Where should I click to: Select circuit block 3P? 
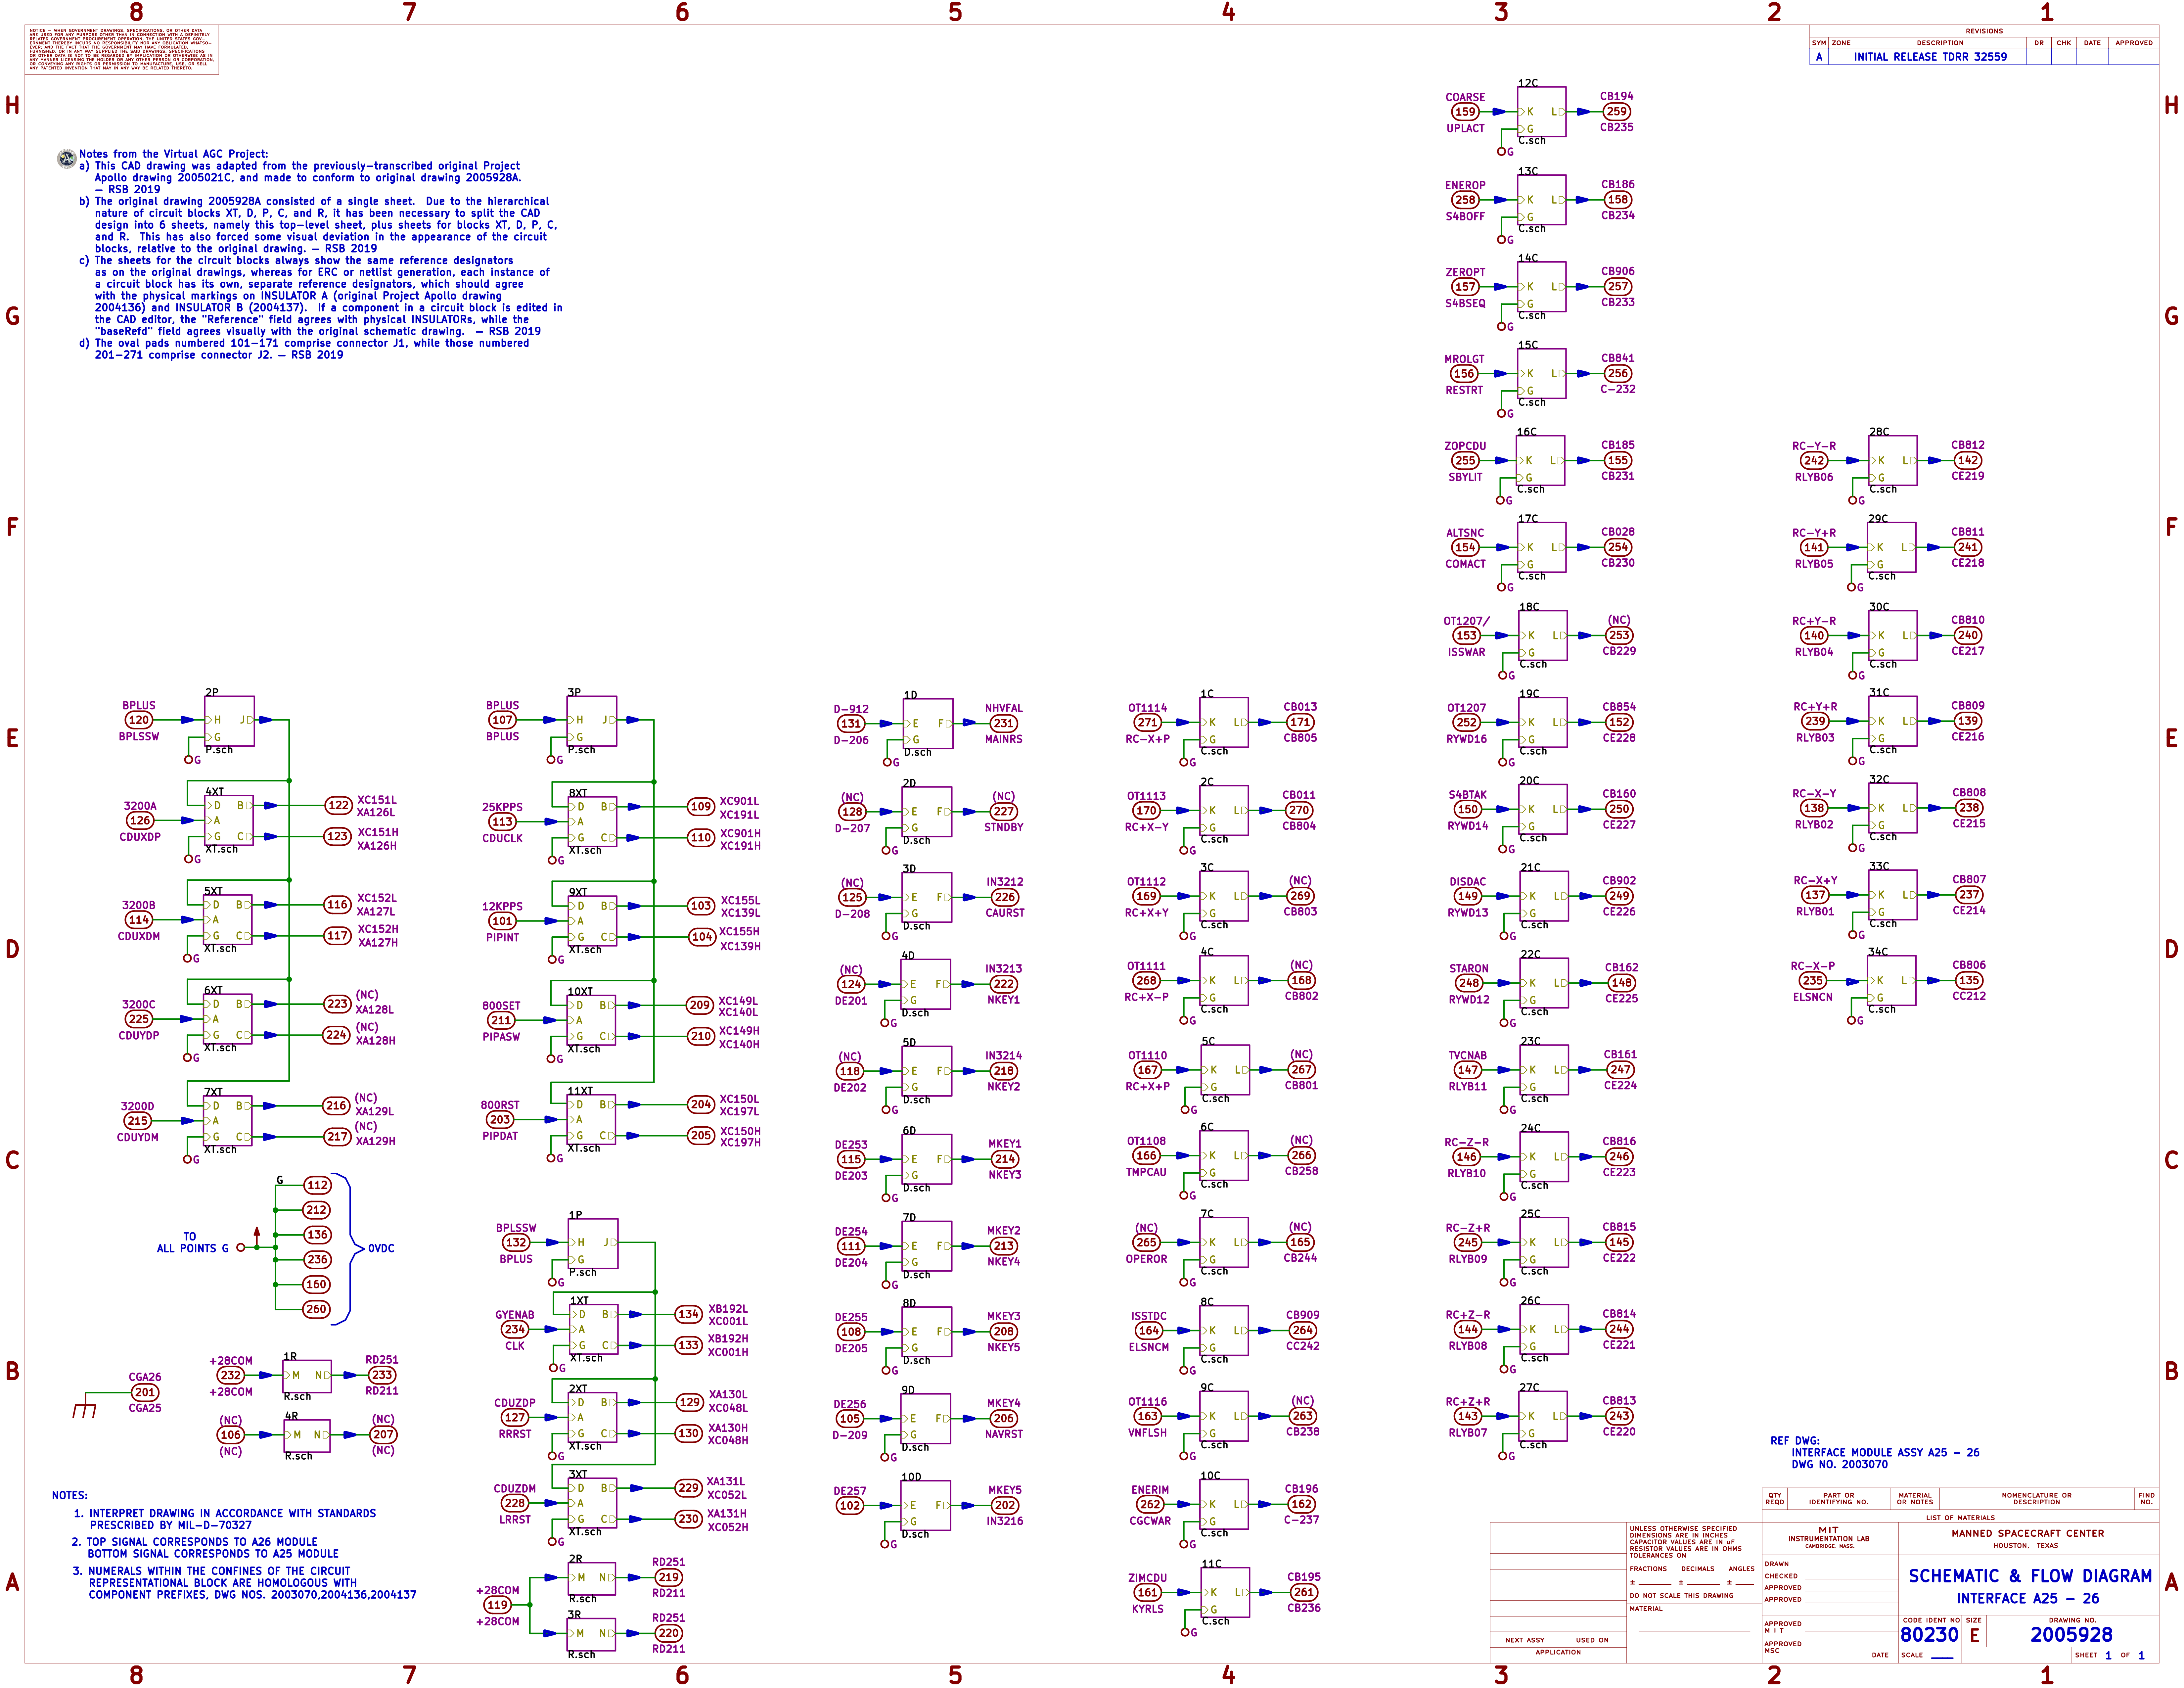(592, 721)
